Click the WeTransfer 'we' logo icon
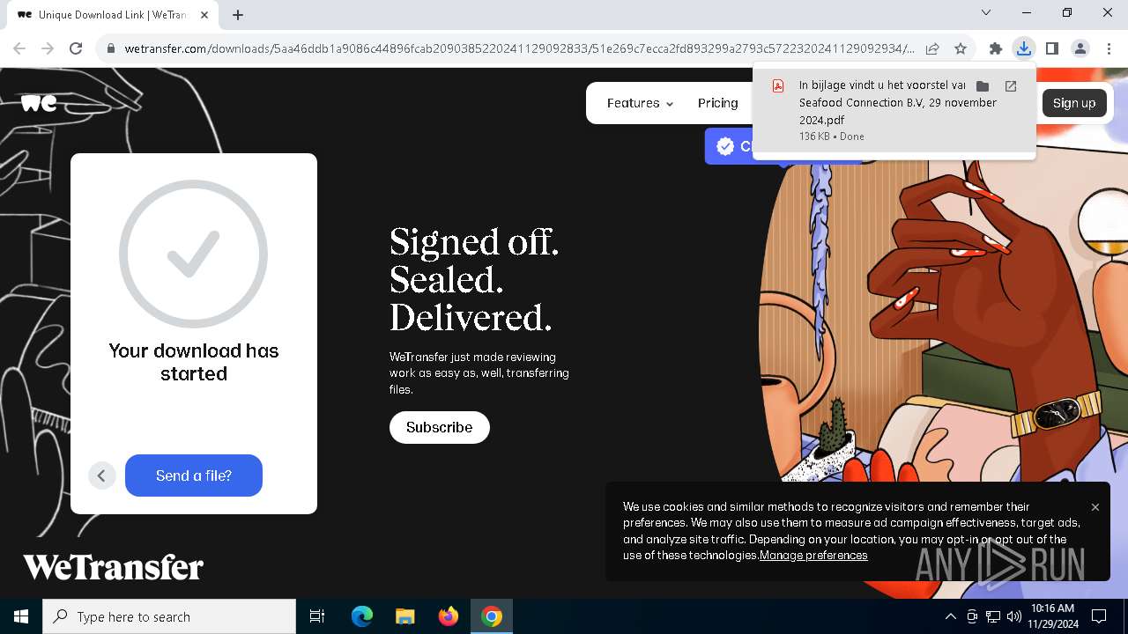Viewport: 1128px width, 634px height. point(39,103)
